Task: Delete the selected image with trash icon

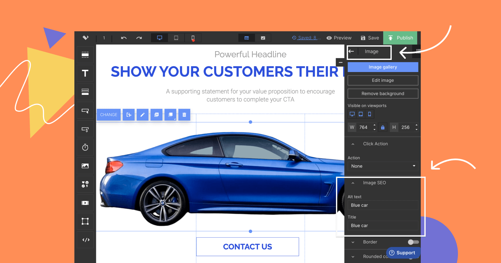Action: point(184,115)
